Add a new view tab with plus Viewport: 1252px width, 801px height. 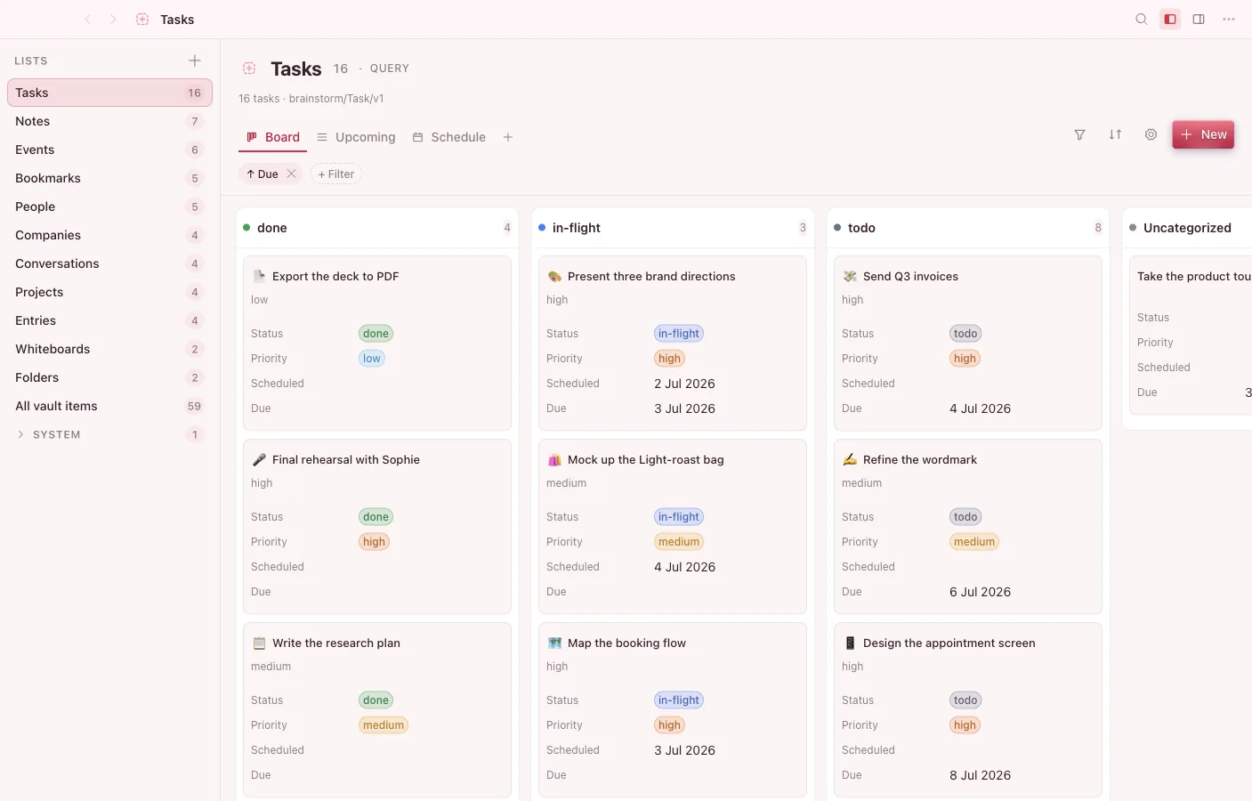pyautogui.click(x=508, y=137)
